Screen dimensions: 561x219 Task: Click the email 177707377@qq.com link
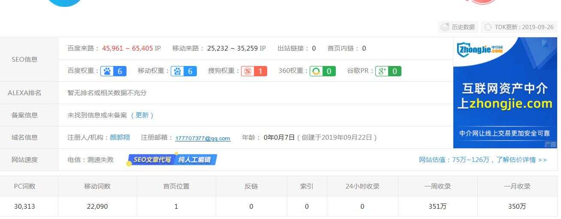pos(203,138)
